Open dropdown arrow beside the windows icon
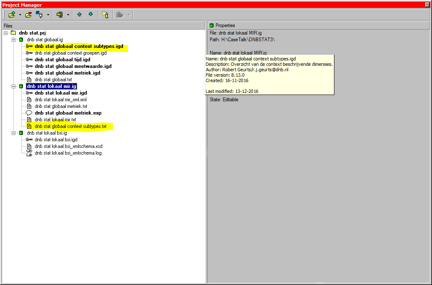This screenshot has height=285, width=432. pos(68,15)
